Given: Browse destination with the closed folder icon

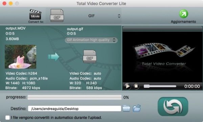Looking at the screenshot, I should click(x=126, y=108).
